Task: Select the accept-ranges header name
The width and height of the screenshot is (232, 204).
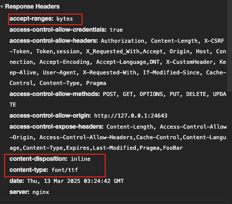Action: [31, 19]
